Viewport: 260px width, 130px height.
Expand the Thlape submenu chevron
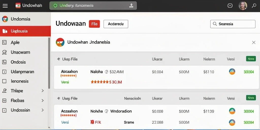tap(43, 91)
